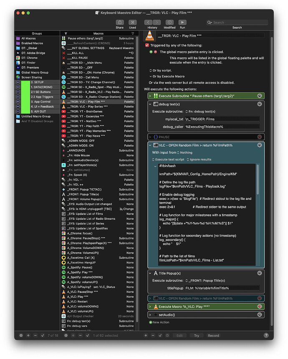Click the debug_caller value field
288x359 pixels.
(x=222, y=127)
